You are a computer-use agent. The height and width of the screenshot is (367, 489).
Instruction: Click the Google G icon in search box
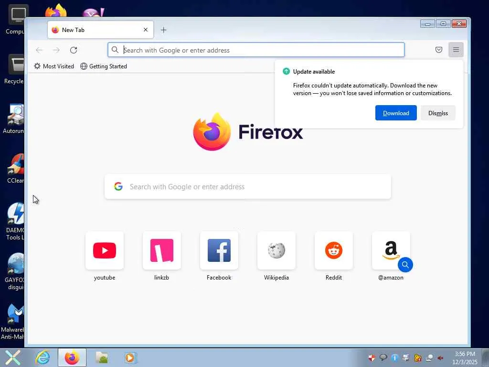pyautogui.click(x=118, y=186)
